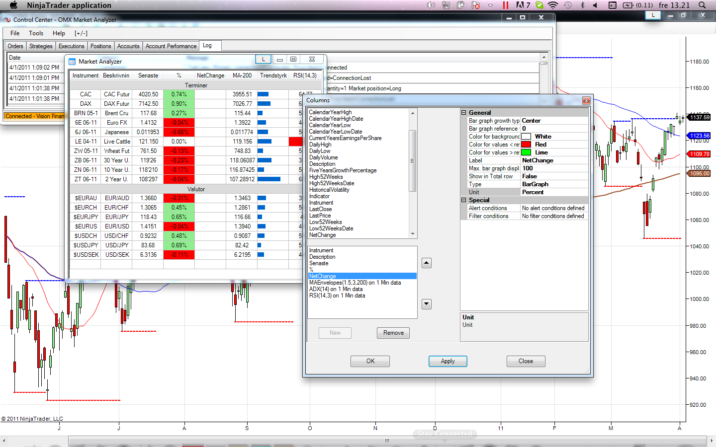Open the Unit Percent value dropdown

554,192
